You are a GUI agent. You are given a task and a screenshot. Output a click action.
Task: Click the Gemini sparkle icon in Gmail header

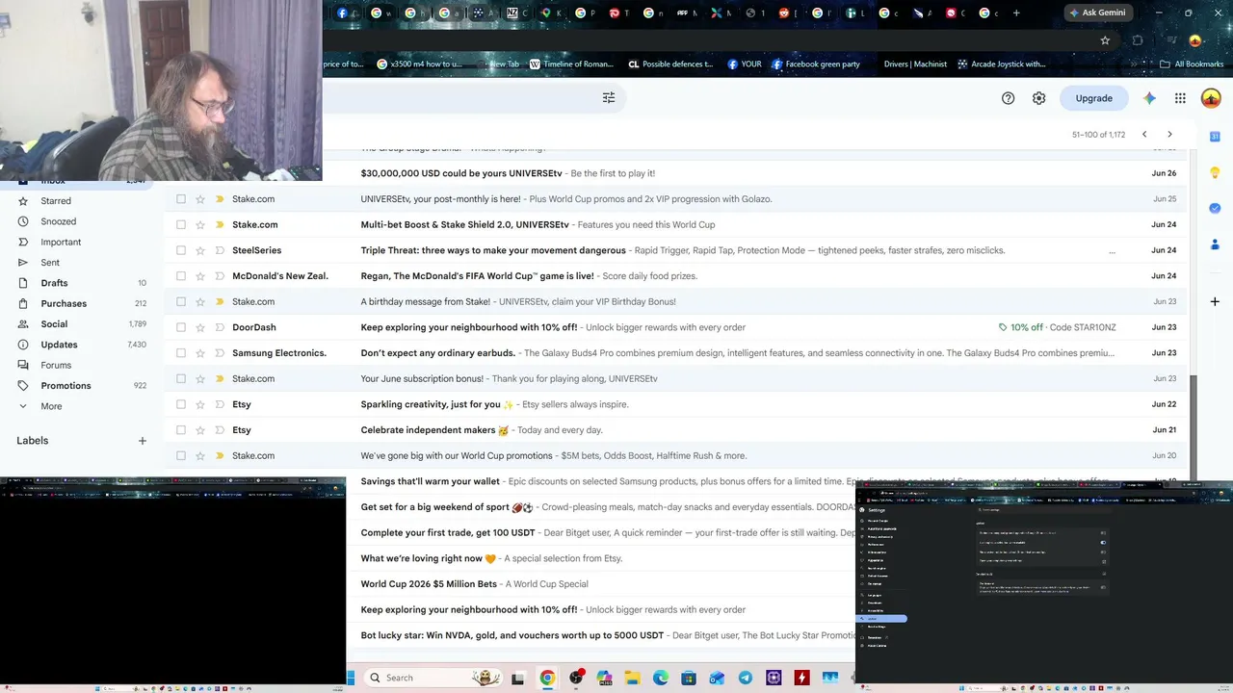coord(1149,98)
